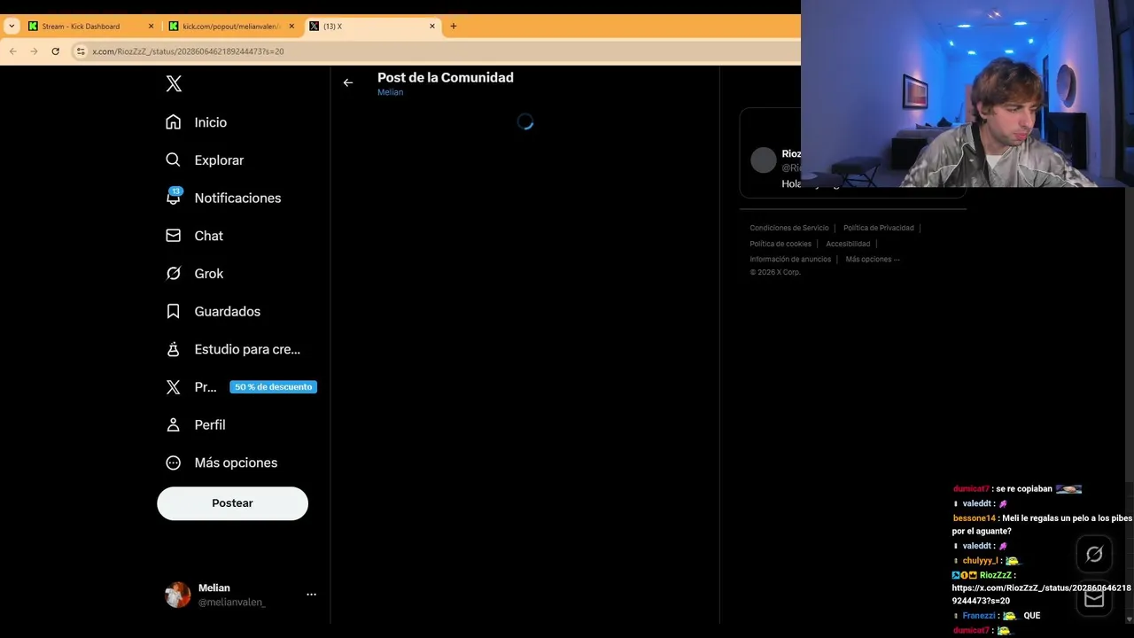The width and height of the screenshot is (1134, 638).
Task: Open Más opciones in sidebar
Action: pos(222,463)
